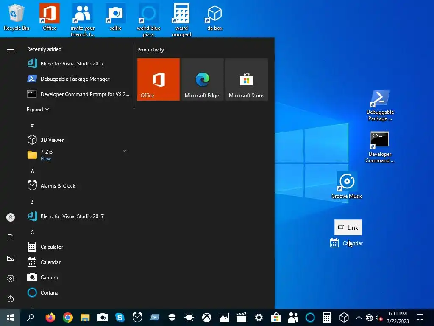
Task: Select the selfie desktop shortcut
Action: [x=115, y=17]
